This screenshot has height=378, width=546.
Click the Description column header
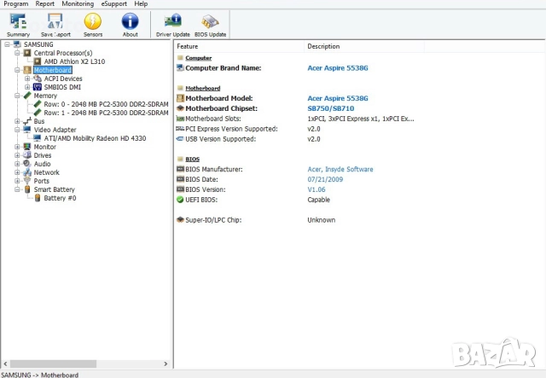(x=364, y=46)
